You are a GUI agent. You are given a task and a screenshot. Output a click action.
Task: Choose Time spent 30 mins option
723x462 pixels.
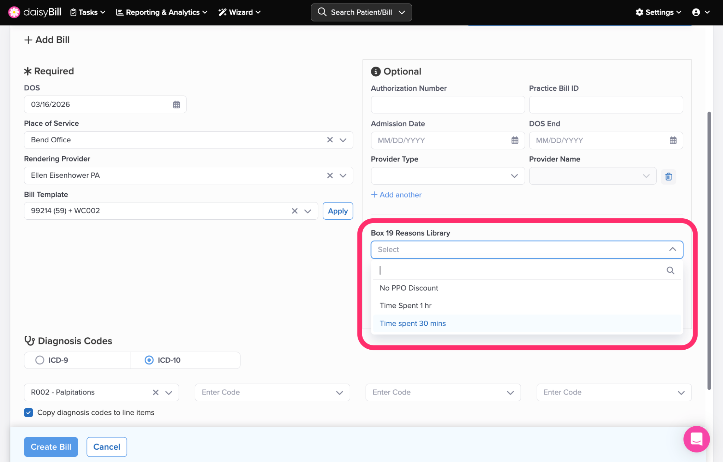pyautogui.click(x=412, y=324)
